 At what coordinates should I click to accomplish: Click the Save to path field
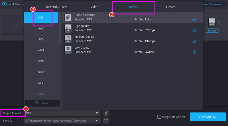(58, 121)
